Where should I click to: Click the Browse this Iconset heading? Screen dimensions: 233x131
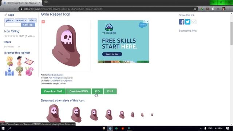(17, 53)
